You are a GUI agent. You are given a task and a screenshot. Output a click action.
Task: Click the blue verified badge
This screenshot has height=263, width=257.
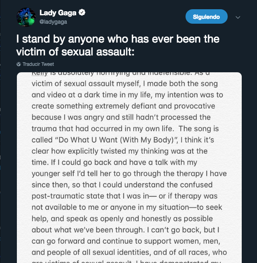coord(82,12)
